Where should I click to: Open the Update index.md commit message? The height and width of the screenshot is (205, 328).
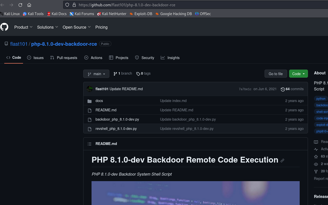[x=173, y=101]
